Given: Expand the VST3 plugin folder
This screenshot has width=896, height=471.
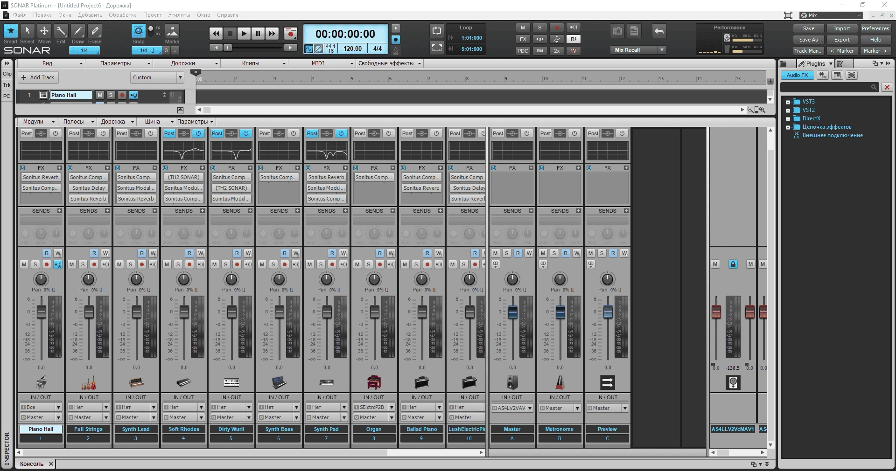Looking at the screenshot, I should tap(788, 102).
